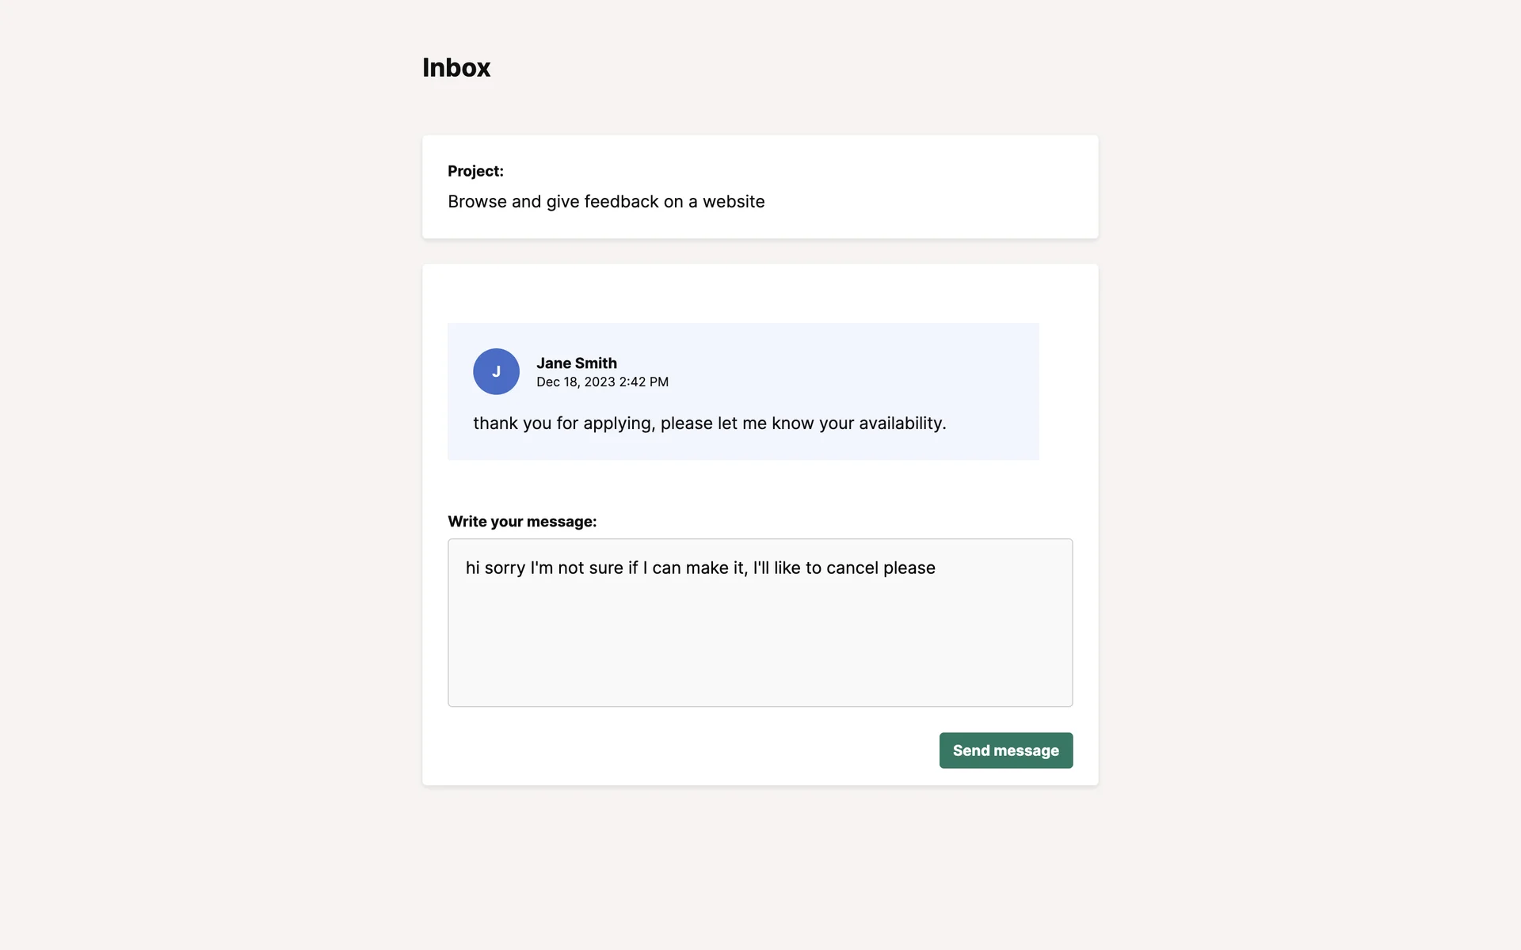
Task: Click the "2:42 PM" time on the message
Action: [643, 382]
